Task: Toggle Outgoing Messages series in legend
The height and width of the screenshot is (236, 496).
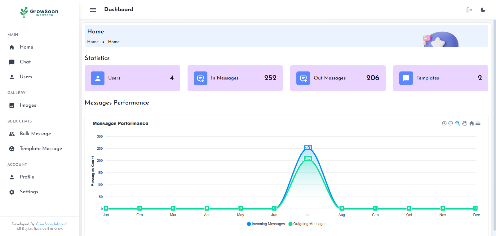Action: (308, 224)
